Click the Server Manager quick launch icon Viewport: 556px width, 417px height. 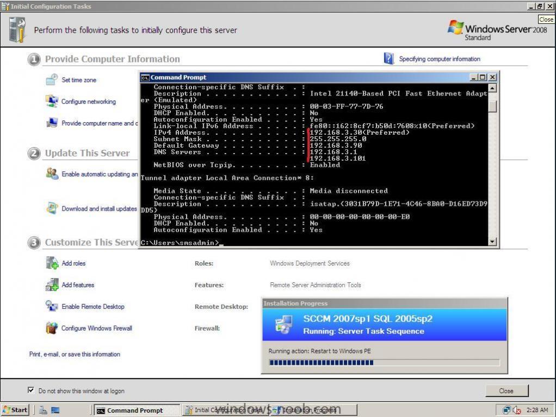[x=44, y=410]
